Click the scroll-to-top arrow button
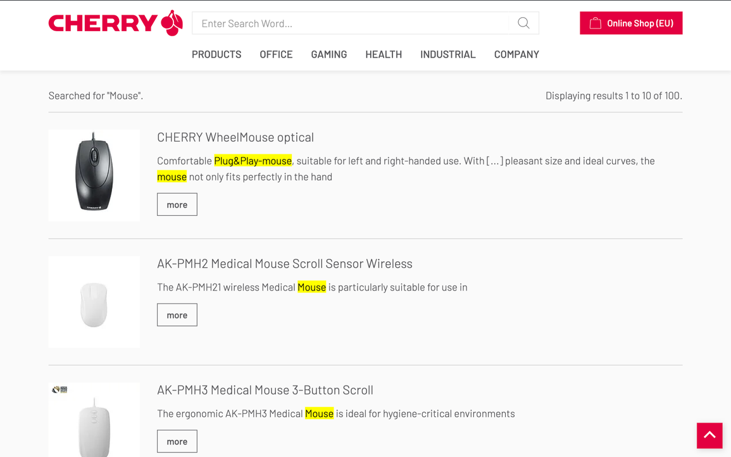The width and height of the screenshot is (731, 457). [709, 435]
